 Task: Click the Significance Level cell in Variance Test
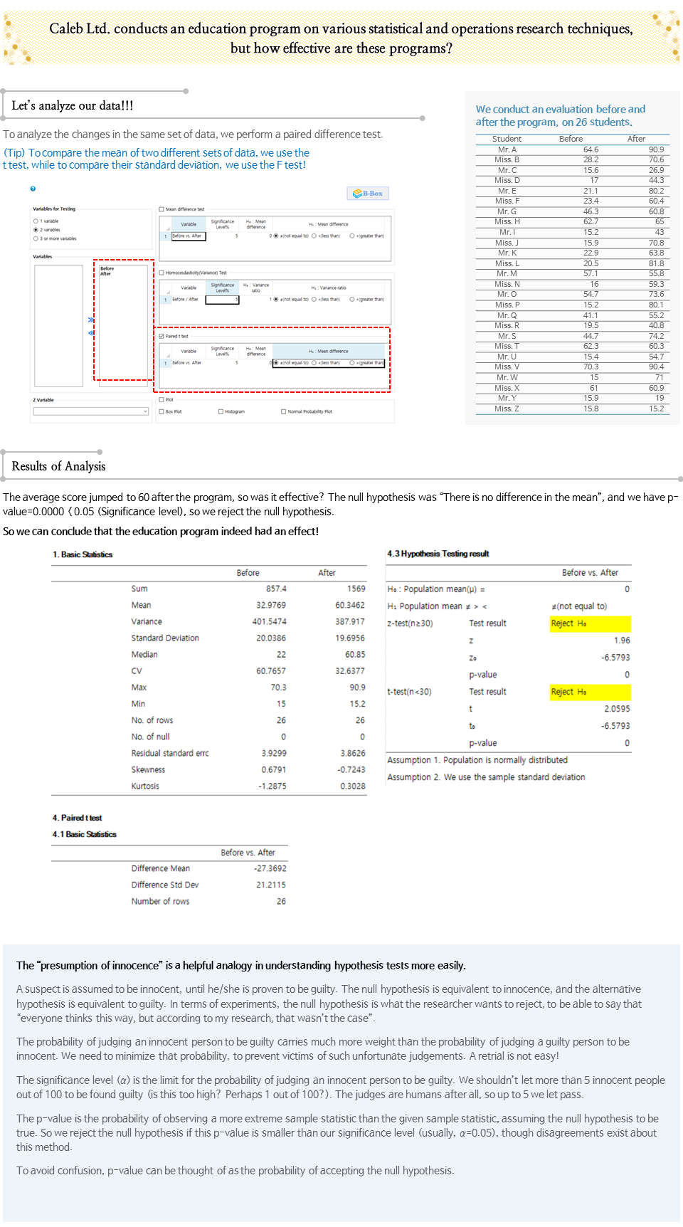pyautogui.click(x=223, y=300)
